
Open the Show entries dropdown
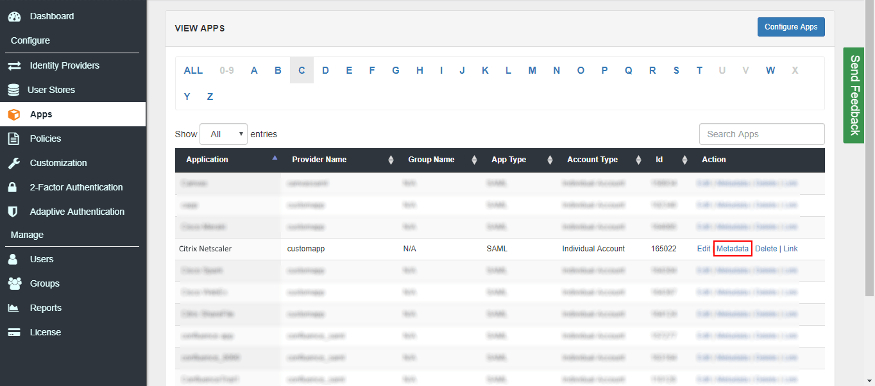[223, 134]
